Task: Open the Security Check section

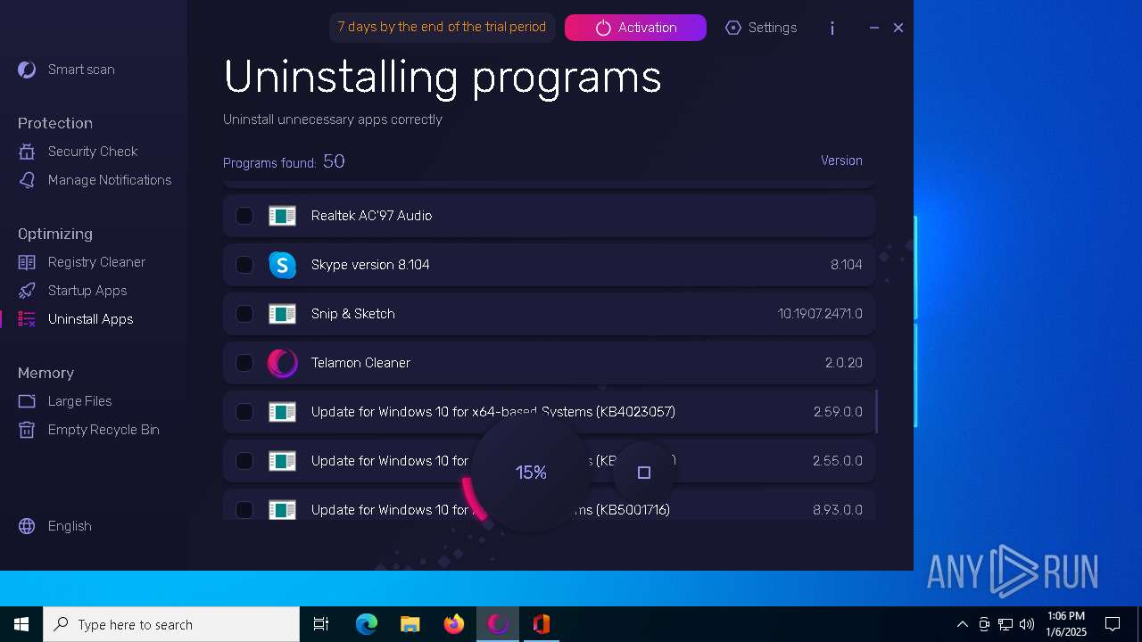Action: coord(78,152)
